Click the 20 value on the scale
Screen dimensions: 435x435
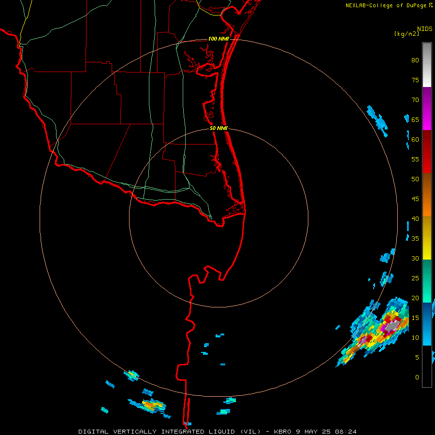click(x=415, y=298)
